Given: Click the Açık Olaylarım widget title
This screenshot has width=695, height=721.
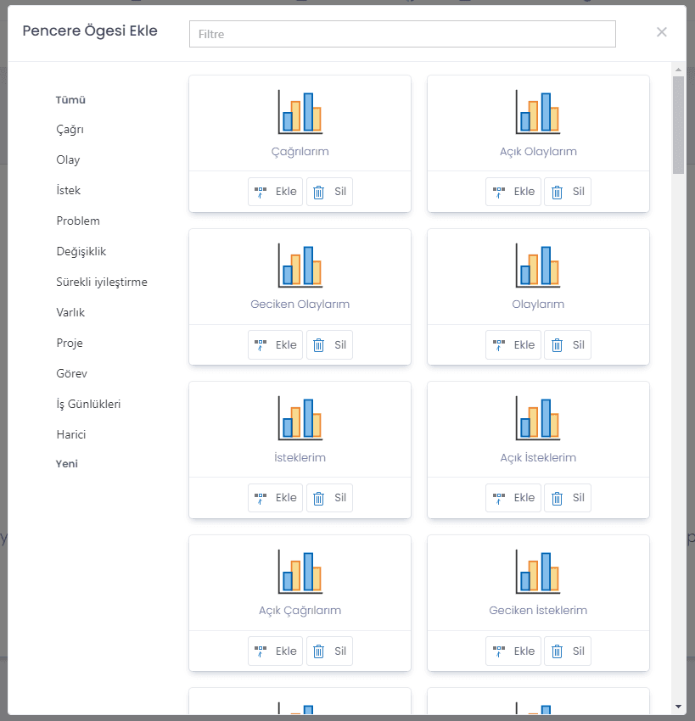Looking at the screenshot, I should (x=538, y=152).
